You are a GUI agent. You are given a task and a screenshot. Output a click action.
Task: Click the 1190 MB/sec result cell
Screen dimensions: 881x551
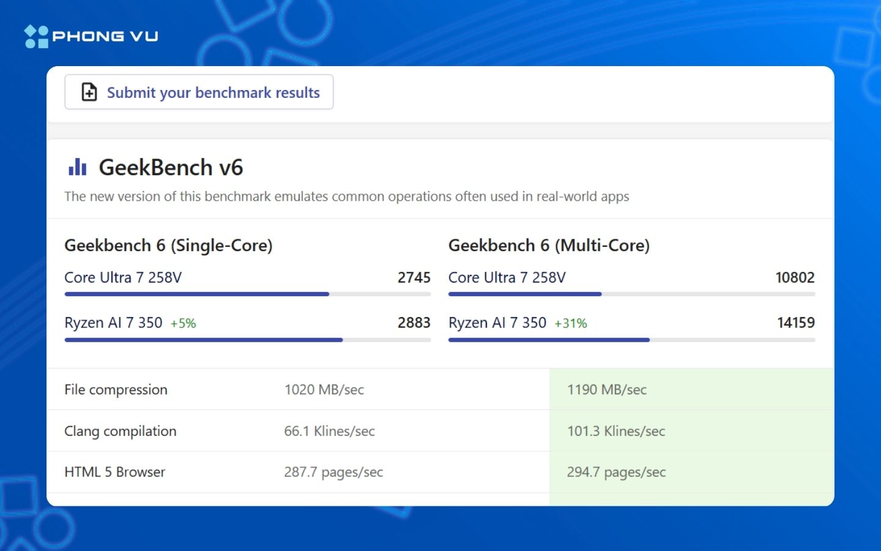(x=607, y=389)
